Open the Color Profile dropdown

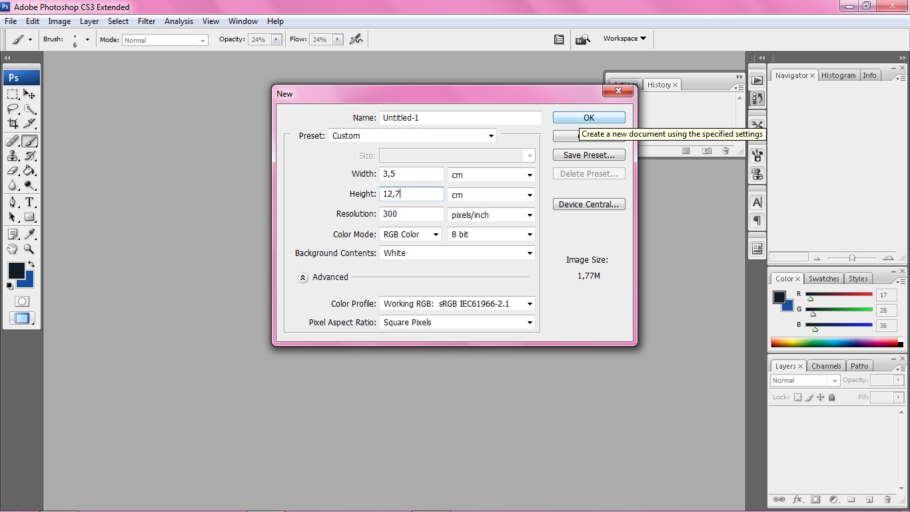click(x=457, y=304)
